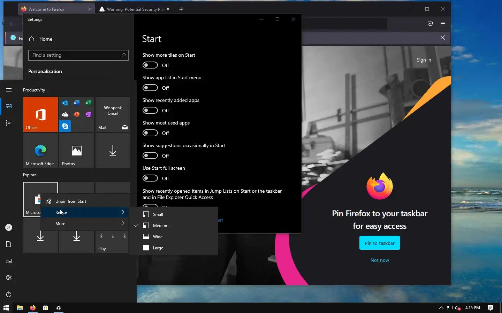
Task: Open OneNote icon in Office apps tile
Action: (x=89, y=114)
